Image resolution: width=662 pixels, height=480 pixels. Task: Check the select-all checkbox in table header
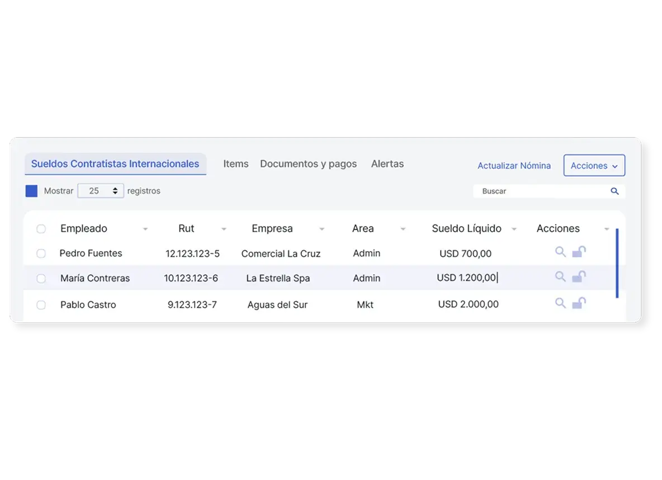pyautogui.click(x=41, y=228)
